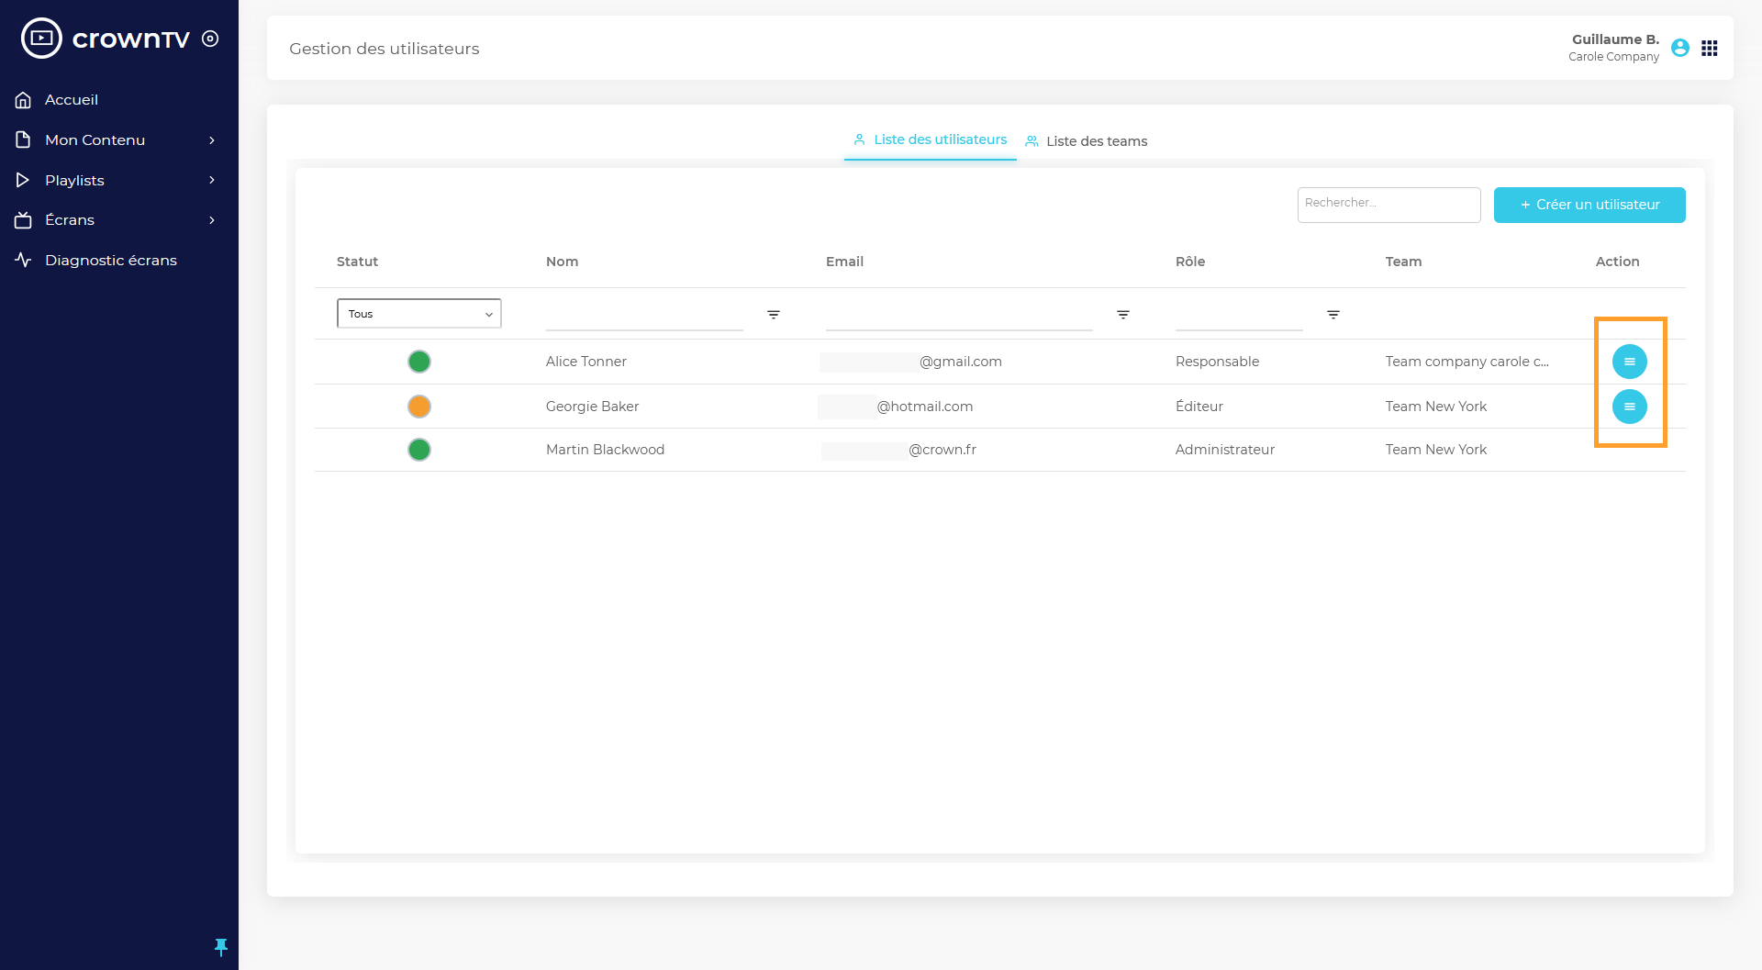Click the Rôle filter input
1762x970 pixels.
1239,315
